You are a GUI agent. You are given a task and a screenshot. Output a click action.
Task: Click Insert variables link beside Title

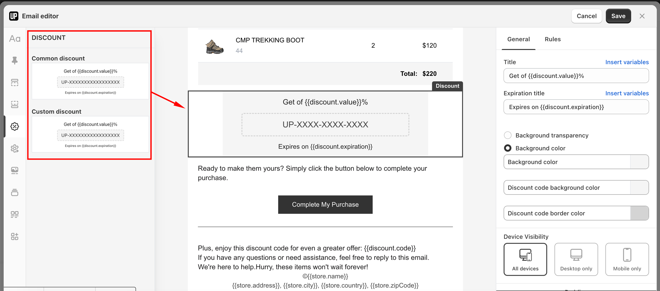pyautogui.click(x=627, y=62)
